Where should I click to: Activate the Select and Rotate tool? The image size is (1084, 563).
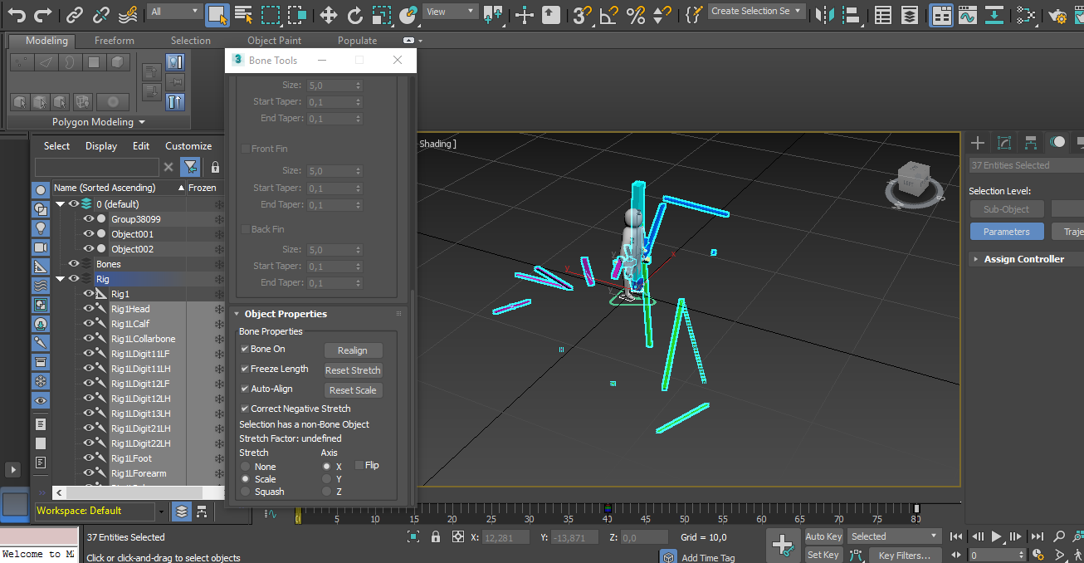point(356,14)
